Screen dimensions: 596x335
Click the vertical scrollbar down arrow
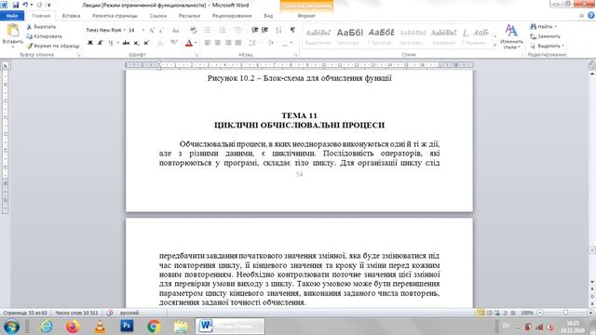click(592, 282)
